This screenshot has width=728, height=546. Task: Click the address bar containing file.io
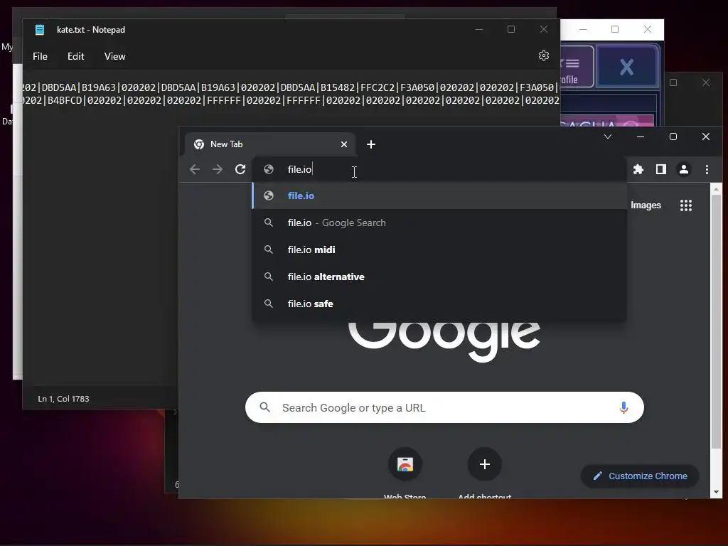(439, 169)
